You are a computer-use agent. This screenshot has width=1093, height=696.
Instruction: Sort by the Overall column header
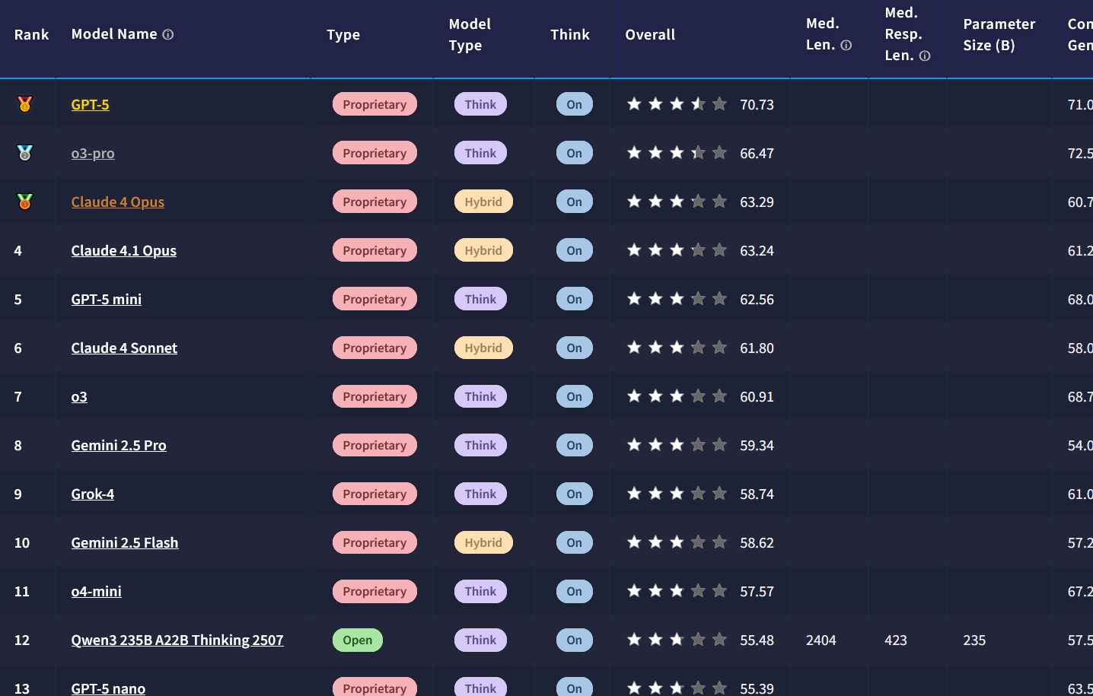650,35
